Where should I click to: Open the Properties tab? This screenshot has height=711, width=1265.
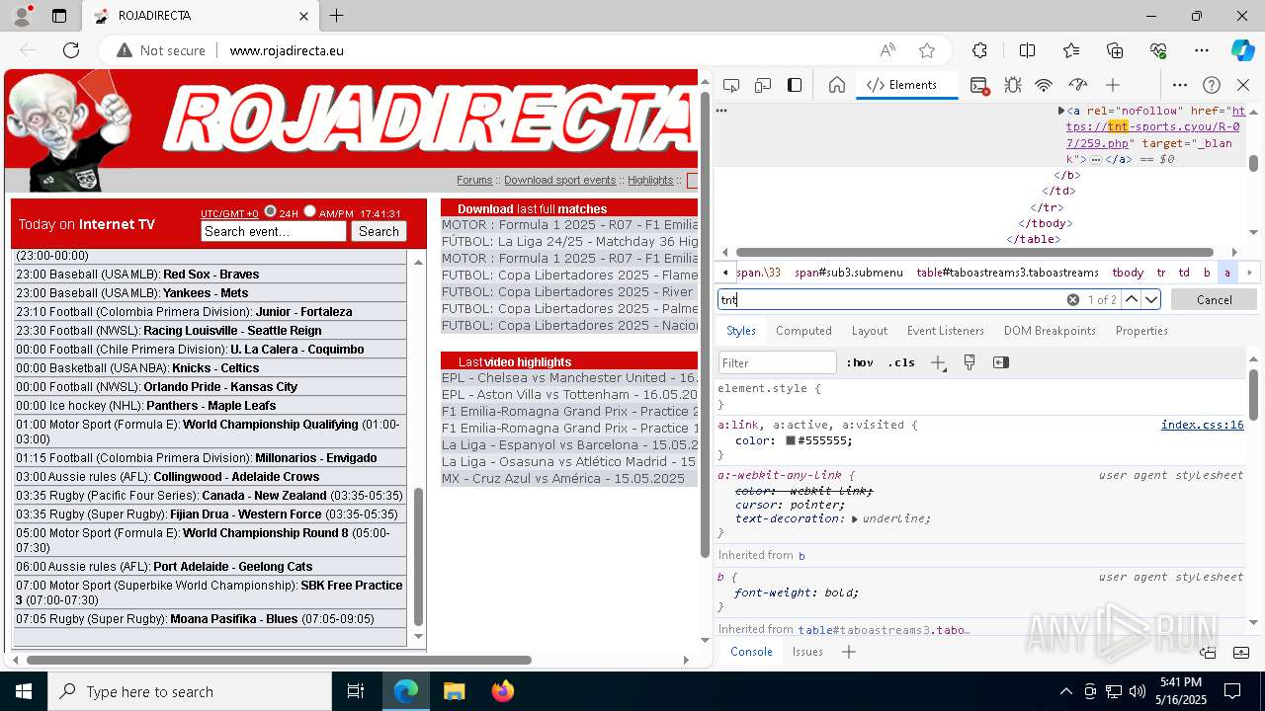click(1141, 331)
